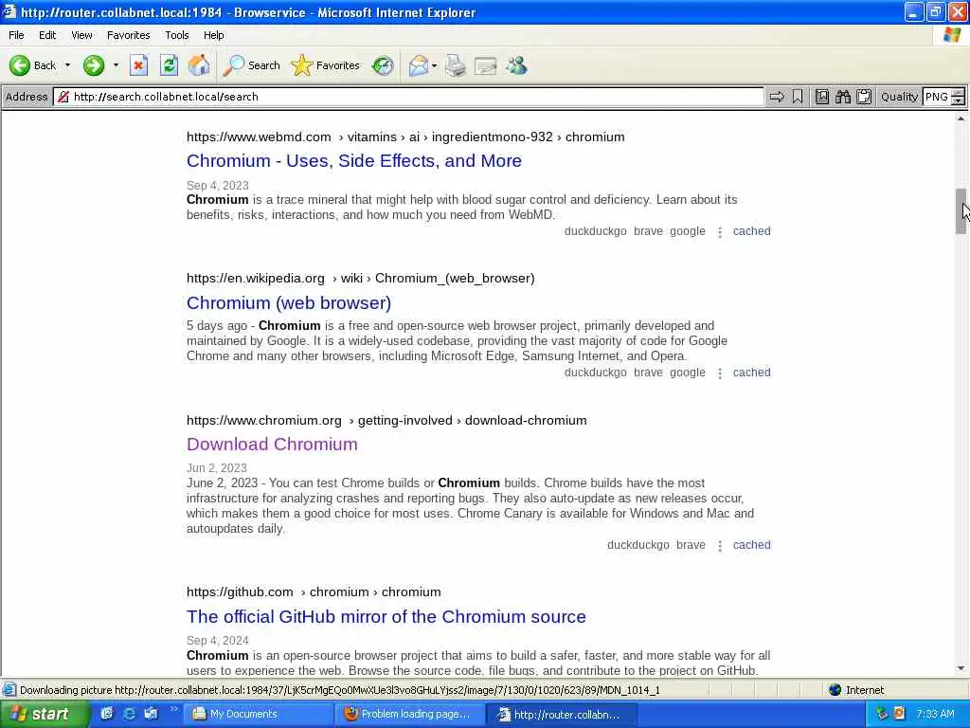Go back with the green Back arrow
970x728 pixels.
tap(32, 65)
